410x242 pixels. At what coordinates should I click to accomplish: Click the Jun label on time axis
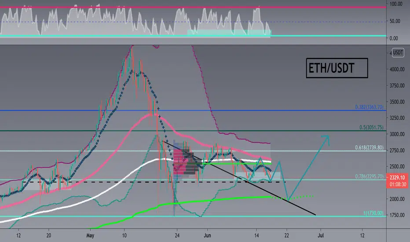coord(207,235)
